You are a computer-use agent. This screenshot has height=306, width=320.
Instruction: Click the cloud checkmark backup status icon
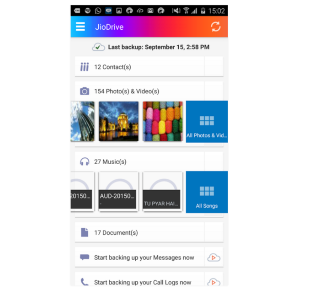[98, 47]
